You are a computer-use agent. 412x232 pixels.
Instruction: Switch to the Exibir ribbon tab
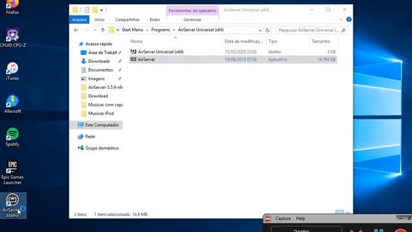[154, 20]
